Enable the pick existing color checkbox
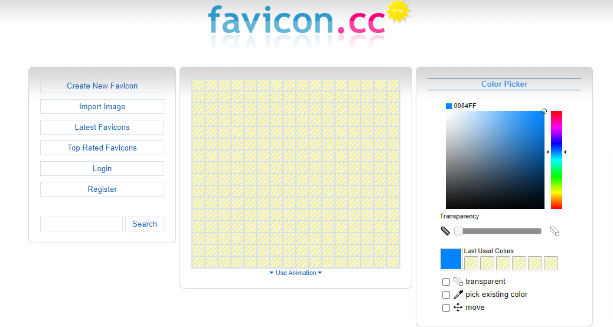 coord(446,295)
